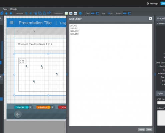
Task: Insert the Favourites image module
Action: [x=66, y=13]
